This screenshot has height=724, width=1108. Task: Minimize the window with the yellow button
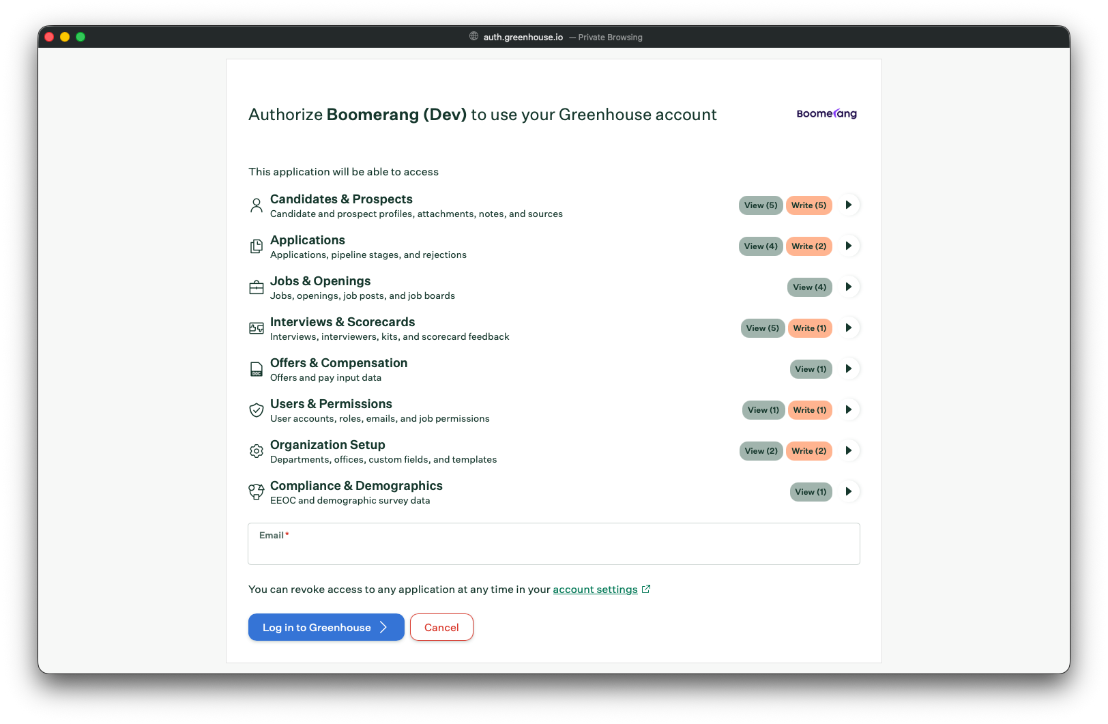65,37
